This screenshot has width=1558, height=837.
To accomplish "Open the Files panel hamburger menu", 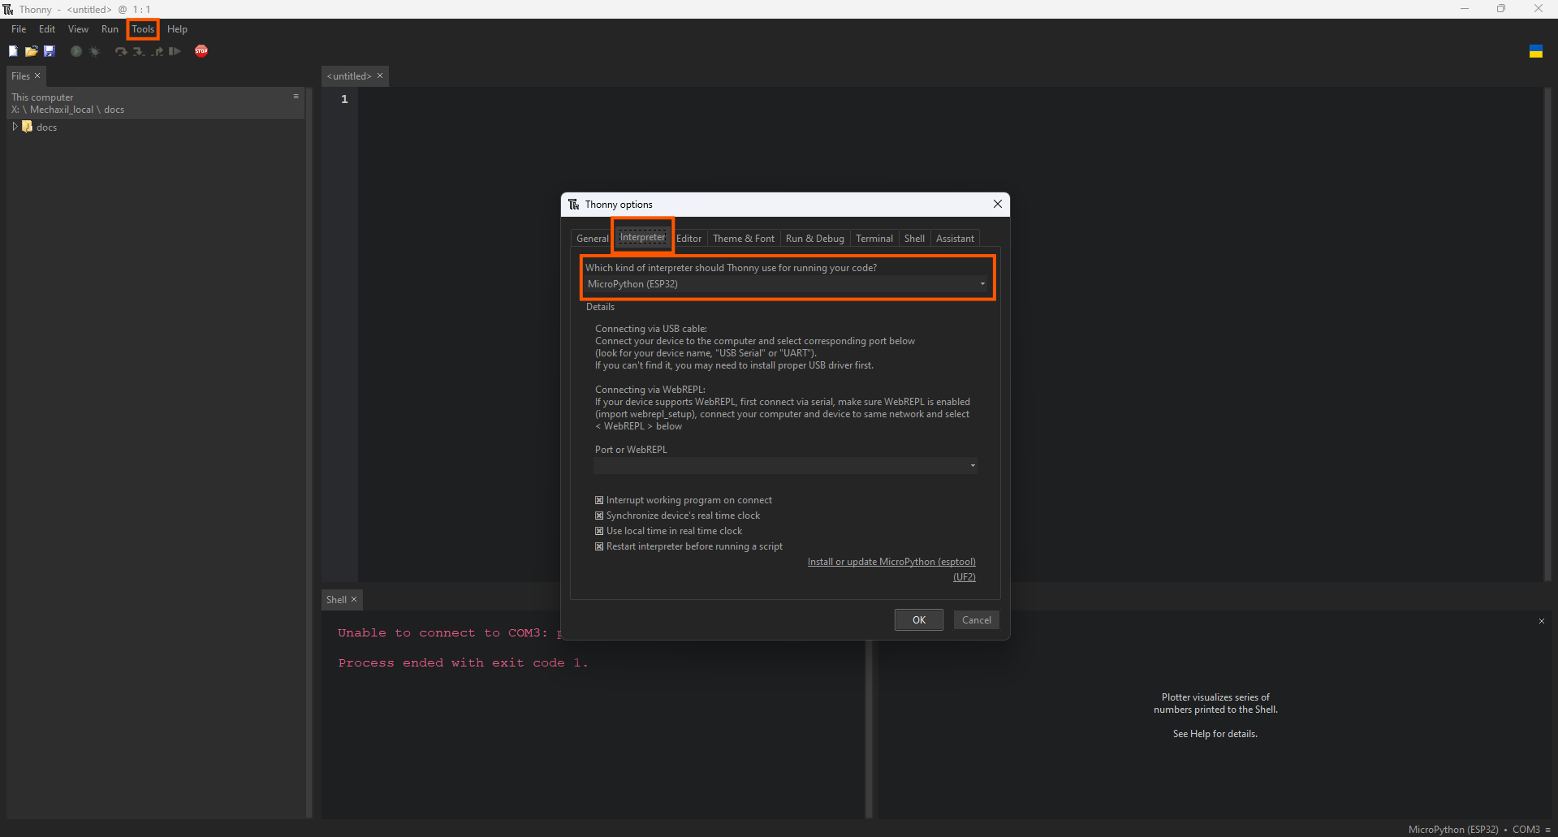I will point(296,96).
